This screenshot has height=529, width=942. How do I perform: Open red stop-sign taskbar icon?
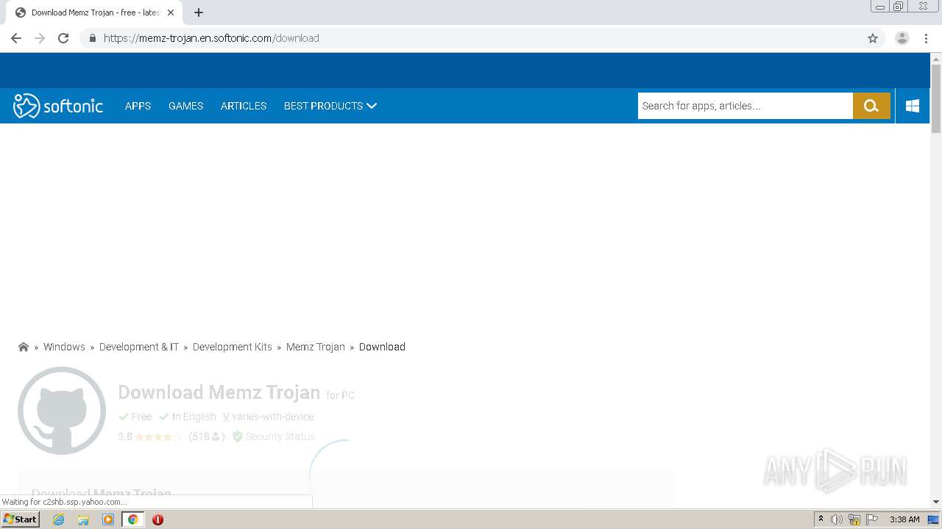157,519
